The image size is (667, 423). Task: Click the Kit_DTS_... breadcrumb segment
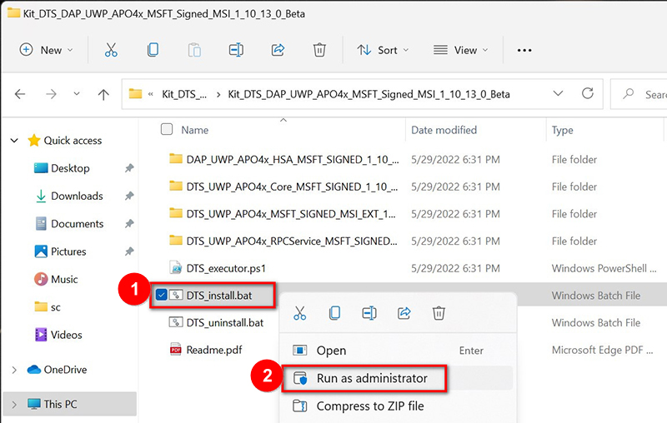184,94
